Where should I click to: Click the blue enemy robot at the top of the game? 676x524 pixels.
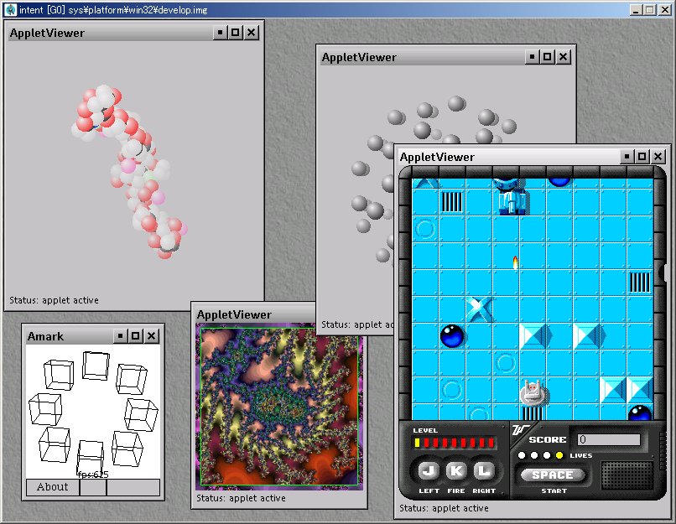(x=511, y=196)
